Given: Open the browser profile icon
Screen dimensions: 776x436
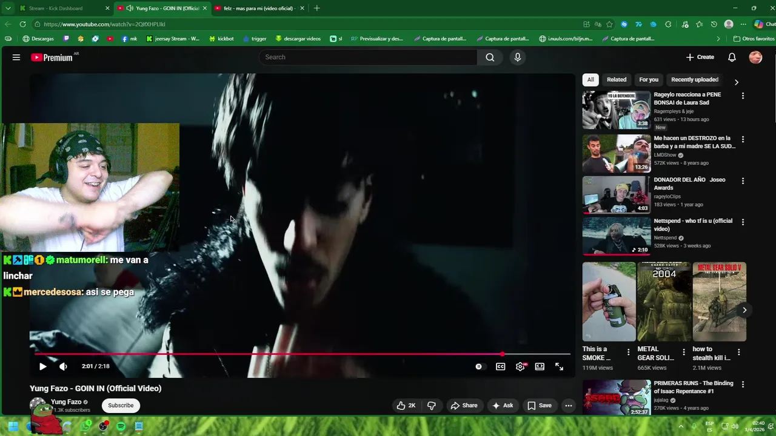Looking at the screenshot, I should pyautogui.click(x=729, y=24).
